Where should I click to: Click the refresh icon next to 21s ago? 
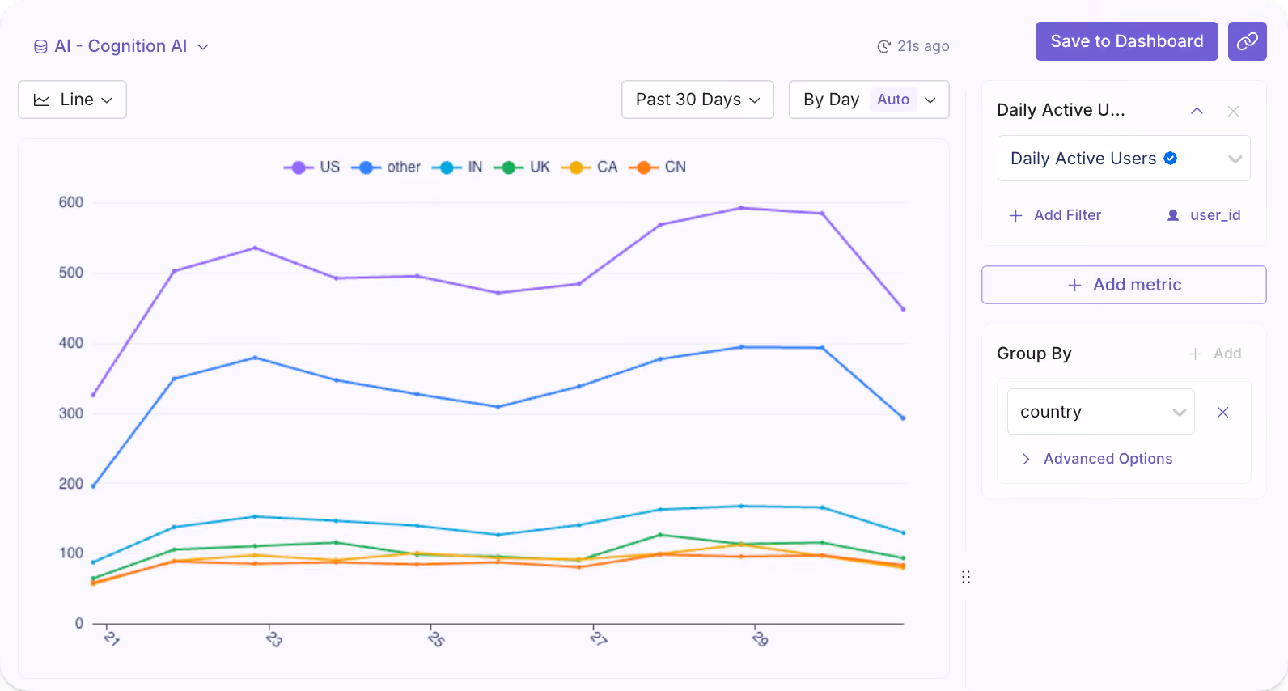(884, 46)
